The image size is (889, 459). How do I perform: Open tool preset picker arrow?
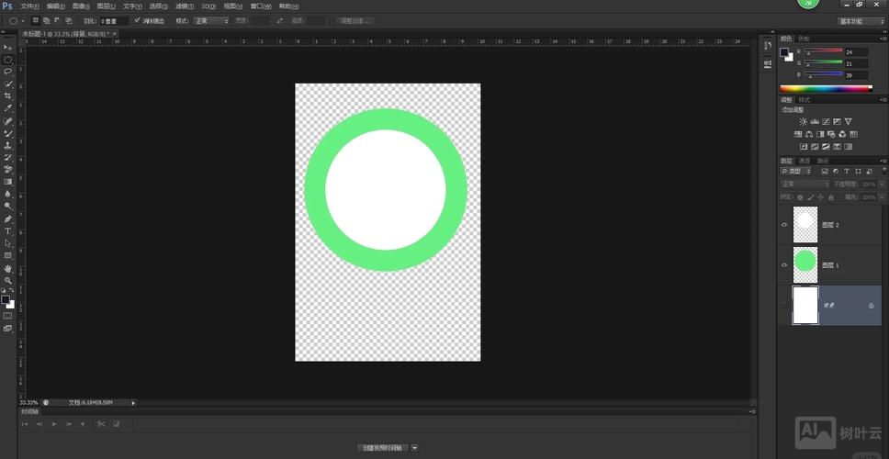[x=23, y=21]
